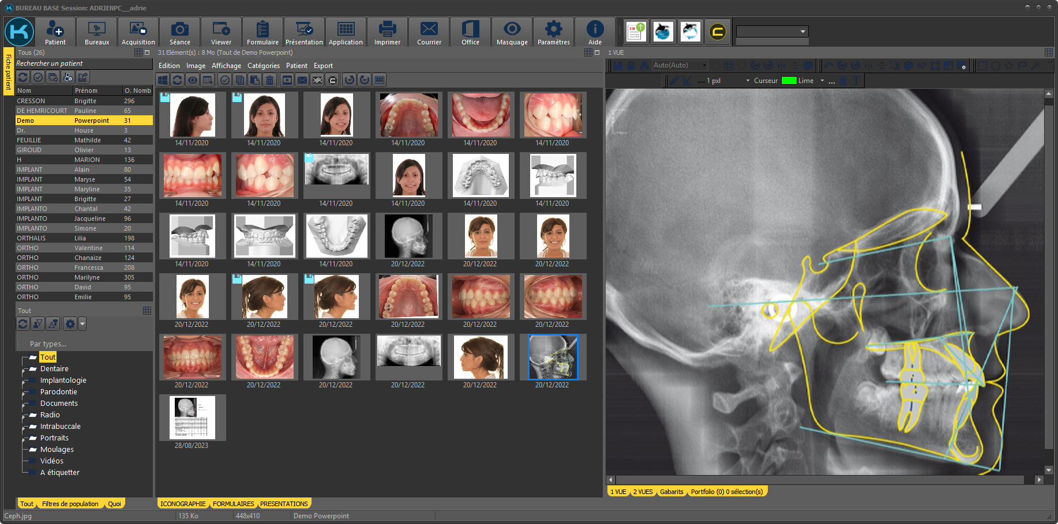Open the Affichage menu

tap(226, 66)
